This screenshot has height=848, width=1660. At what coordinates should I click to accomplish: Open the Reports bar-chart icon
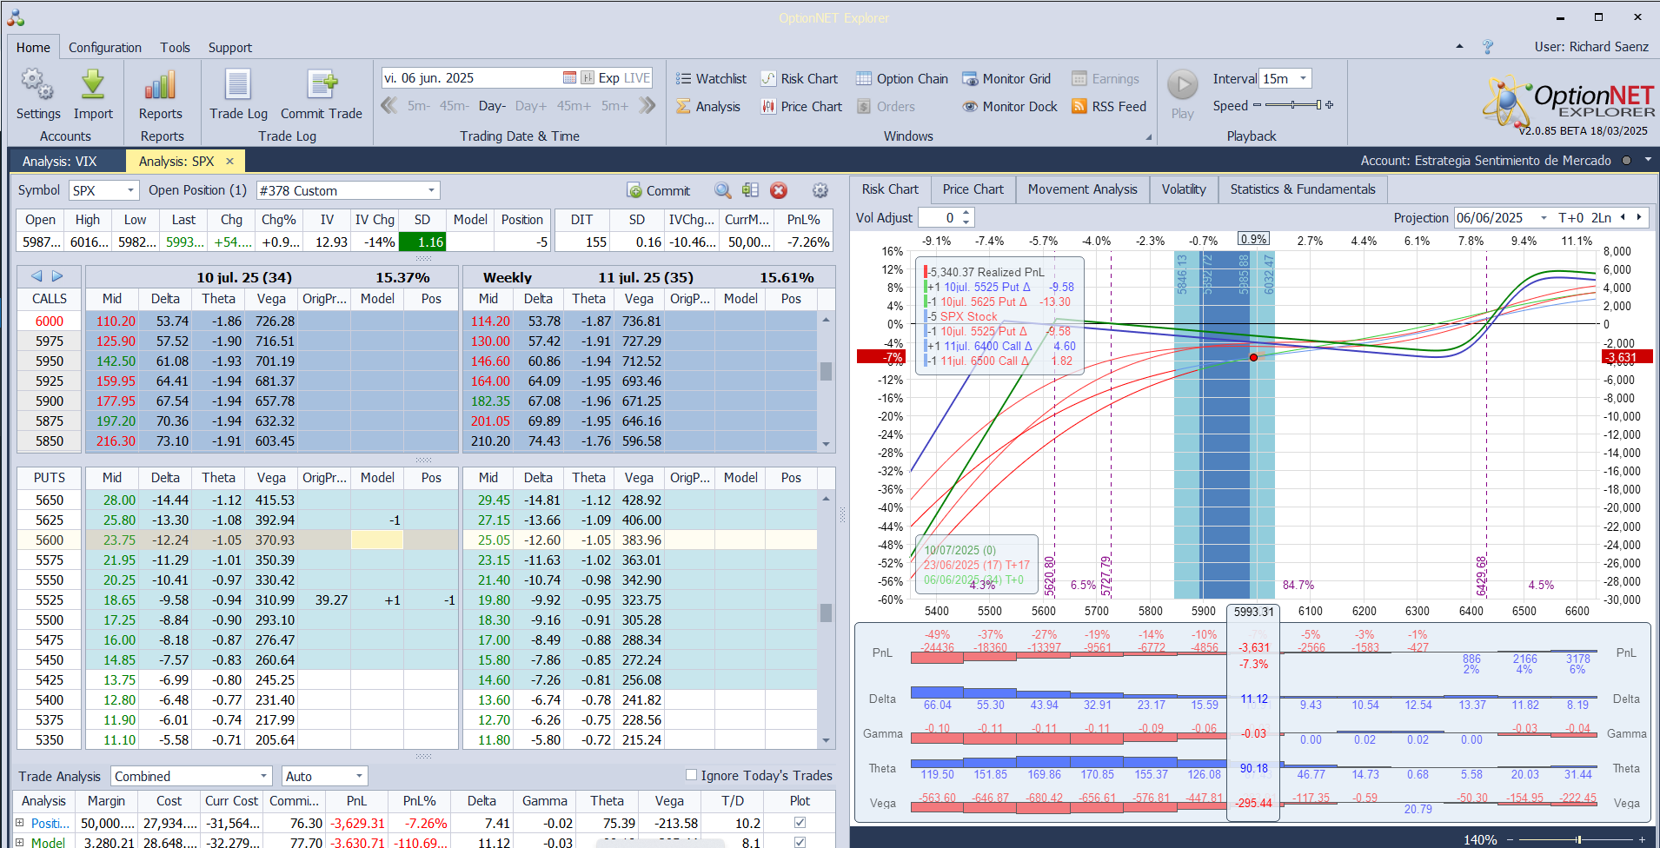click(161, 85)
